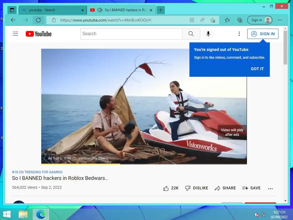Switch to the youtube - Search tab

click(53, 10)
